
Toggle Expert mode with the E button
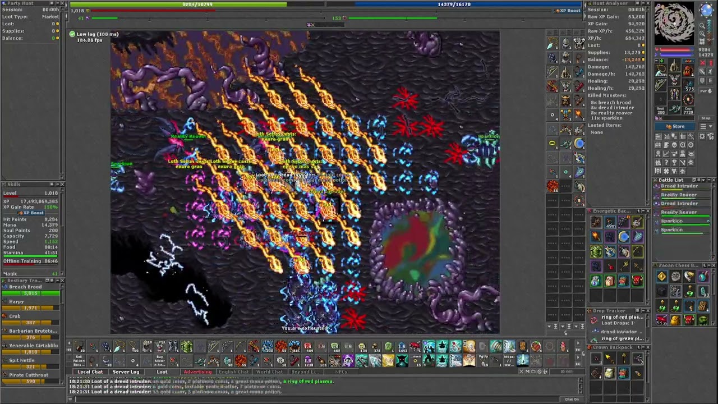710,81
